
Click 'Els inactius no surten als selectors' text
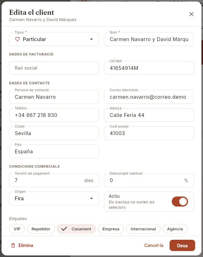tap(131, 205)
